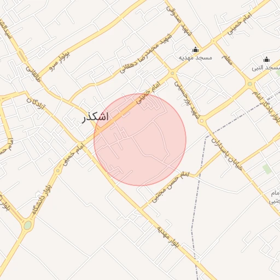Click the اشکذر city name label

click(x=95, y=117)
